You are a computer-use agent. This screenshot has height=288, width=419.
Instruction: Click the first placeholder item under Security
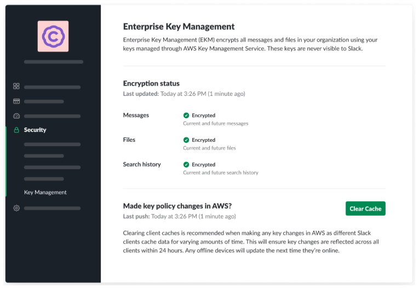(52, 144)
